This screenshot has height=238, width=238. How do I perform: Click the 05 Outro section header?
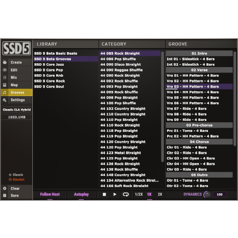coord(199,175)
